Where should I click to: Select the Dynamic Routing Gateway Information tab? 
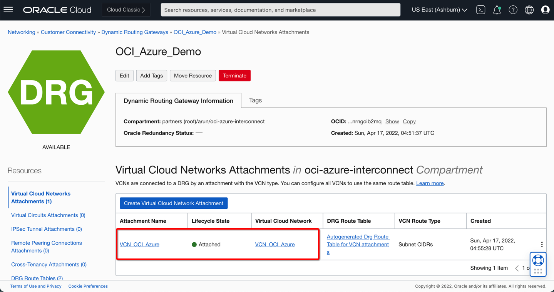(178, 101)
